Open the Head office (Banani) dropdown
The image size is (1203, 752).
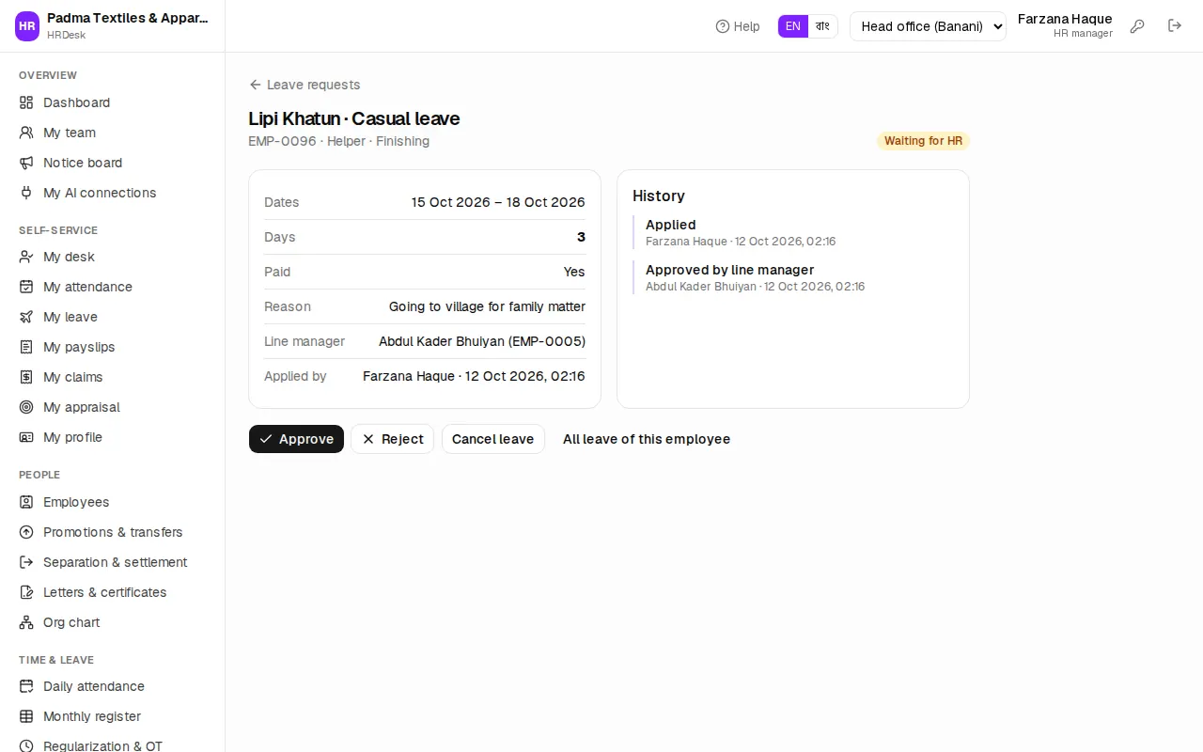pos(928,26)
